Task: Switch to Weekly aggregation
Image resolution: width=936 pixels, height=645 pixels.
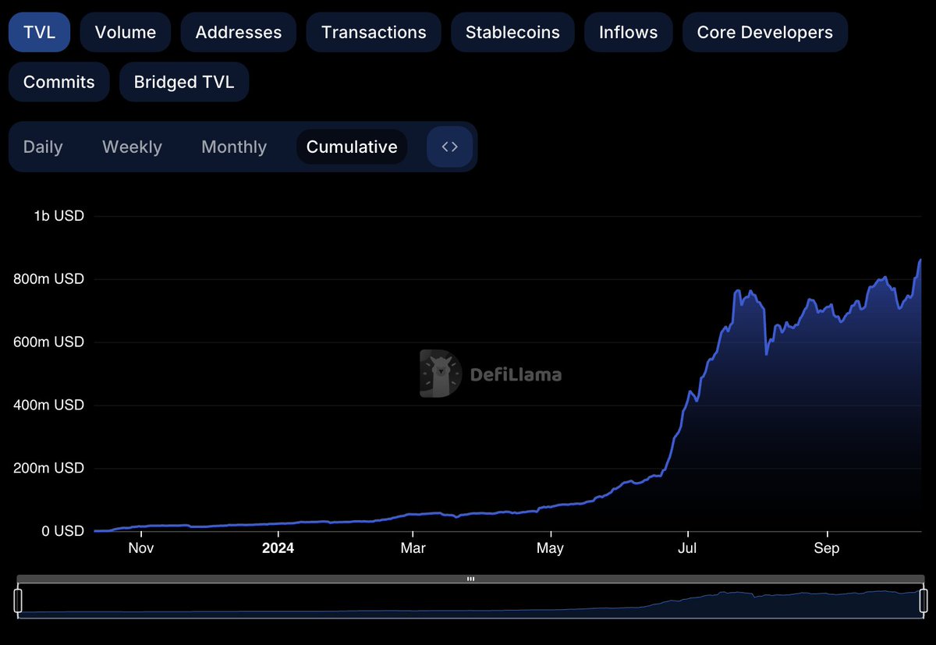Action: pyautogui.click(x=131, y=147)
